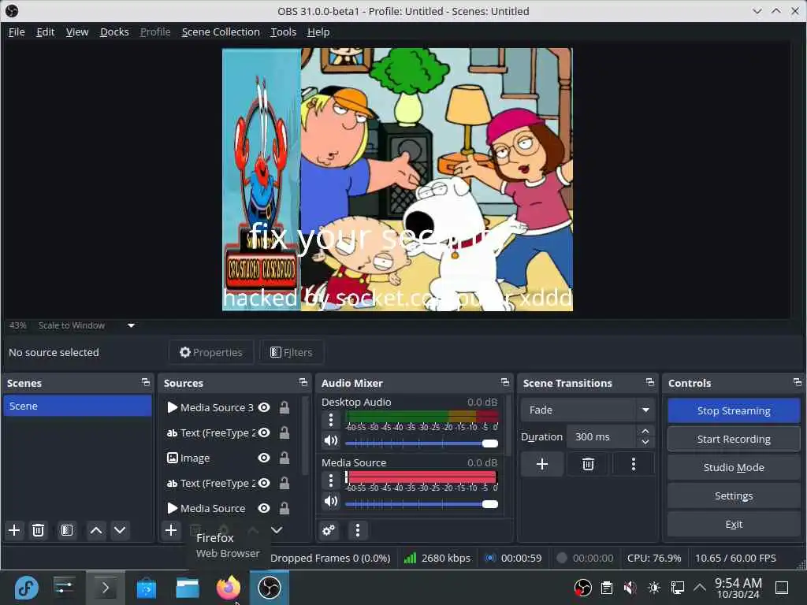The width and height of the screenshot is (807, 605).
Task: Open scene filters icon in Scenes dock
Action: [x=67, y=530]
